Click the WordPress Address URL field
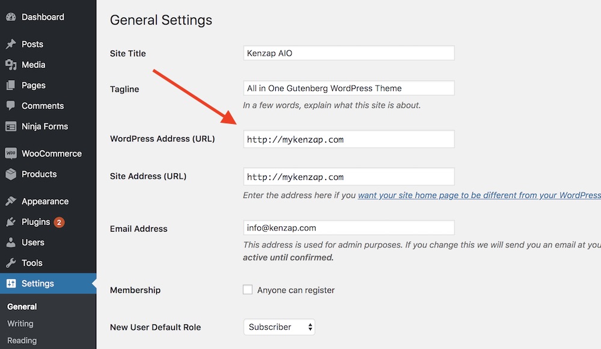Viewport: 601px width, 349px height. click(x=349, y=139)
